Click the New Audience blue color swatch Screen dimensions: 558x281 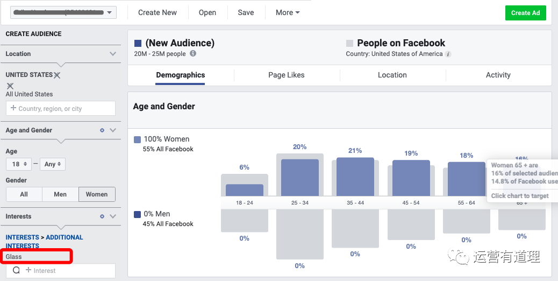(x=138, y=43)
